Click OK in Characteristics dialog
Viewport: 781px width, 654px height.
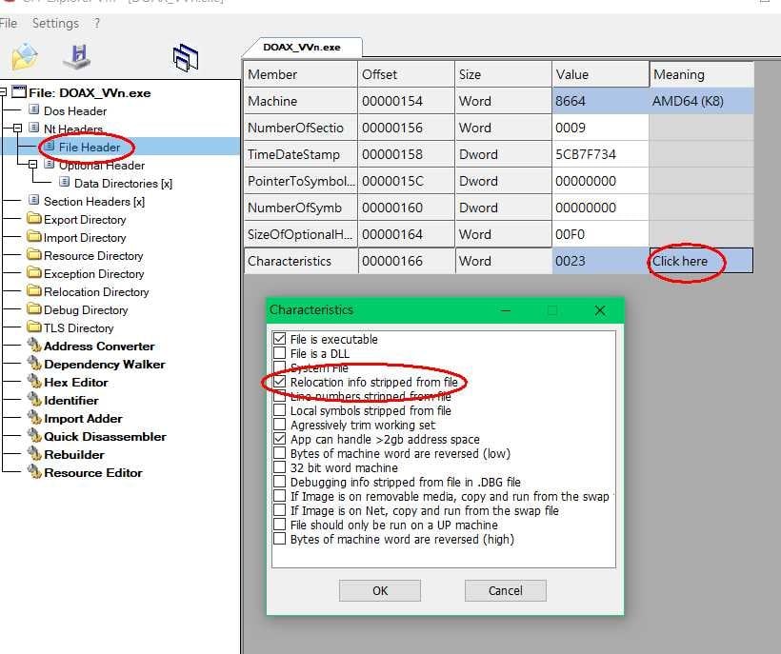[380, 590]
